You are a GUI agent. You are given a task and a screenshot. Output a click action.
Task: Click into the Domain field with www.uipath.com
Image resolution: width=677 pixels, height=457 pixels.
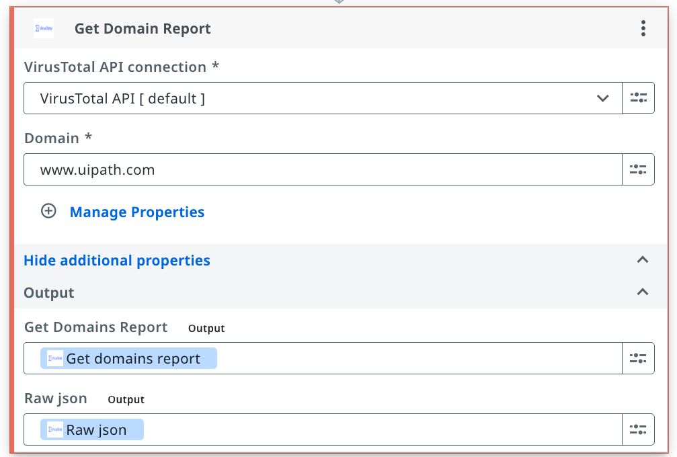[323, 169]
